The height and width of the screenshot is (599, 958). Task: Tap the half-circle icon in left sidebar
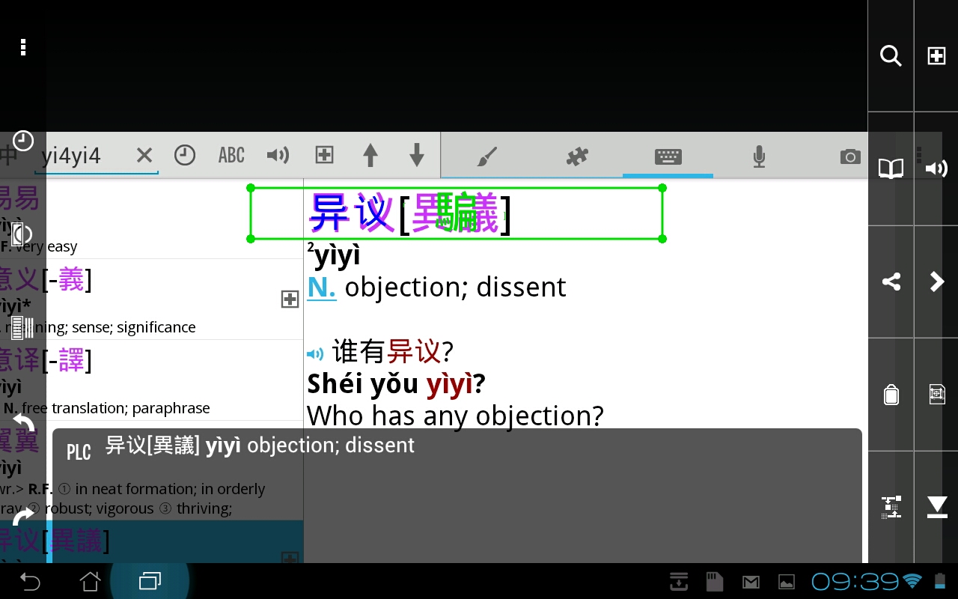click(22, 234)
